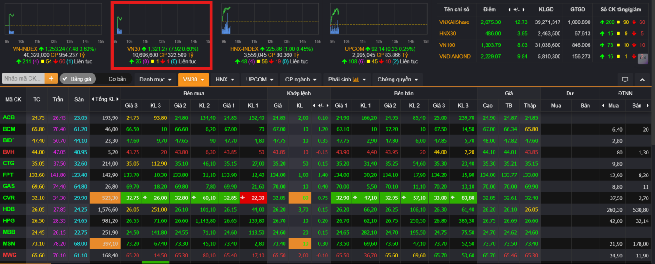The image size is (655, 264).
Task: Select the BID stock code
Action: [9, 140]
